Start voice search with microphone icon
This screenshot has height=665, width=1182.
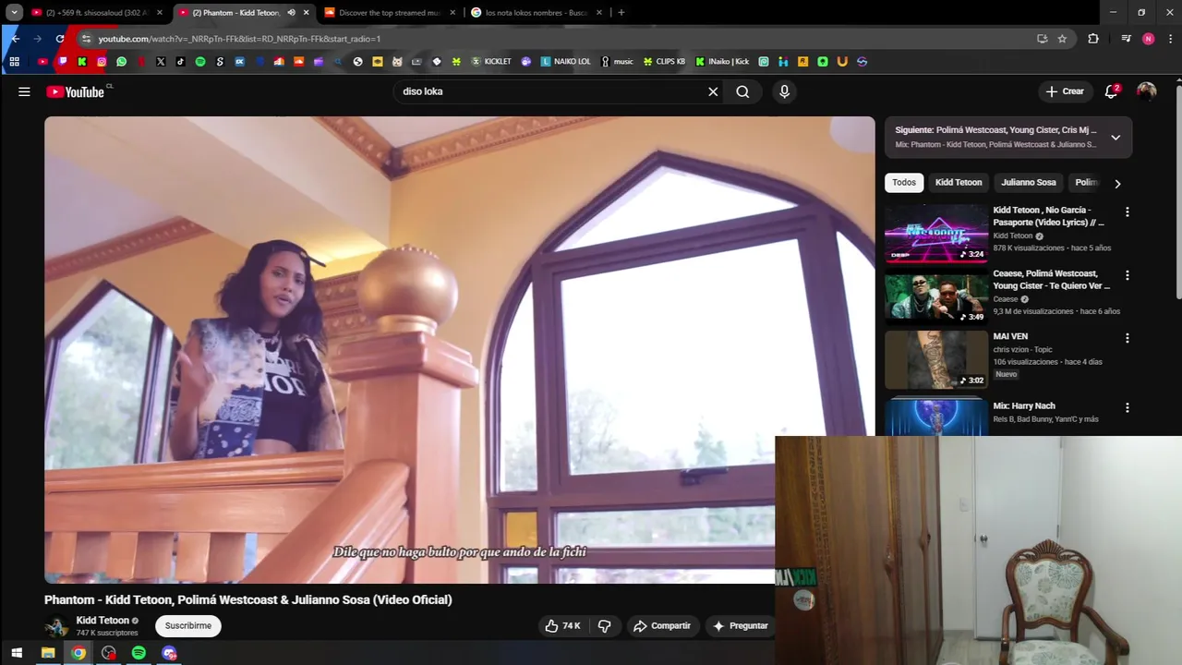point(784,91)
